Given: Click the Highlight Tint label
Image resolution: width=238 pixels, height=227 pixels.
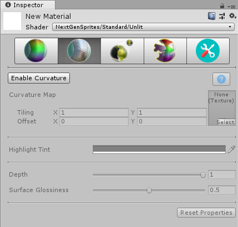Looking at the screenshot, I should point(29,149).
